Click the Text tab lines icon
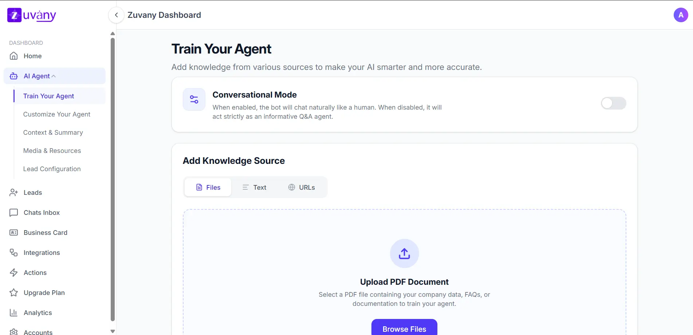 coord(245,188)
